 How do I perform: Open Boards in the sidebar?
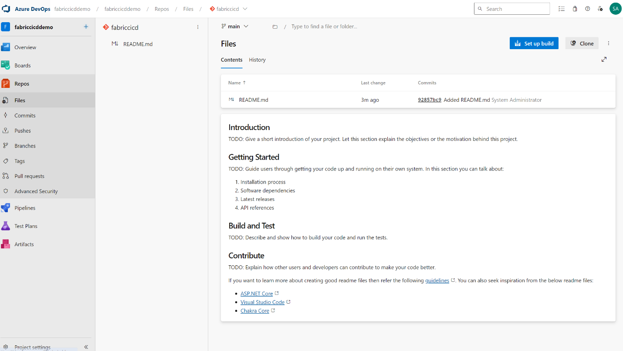pos(47,66)
